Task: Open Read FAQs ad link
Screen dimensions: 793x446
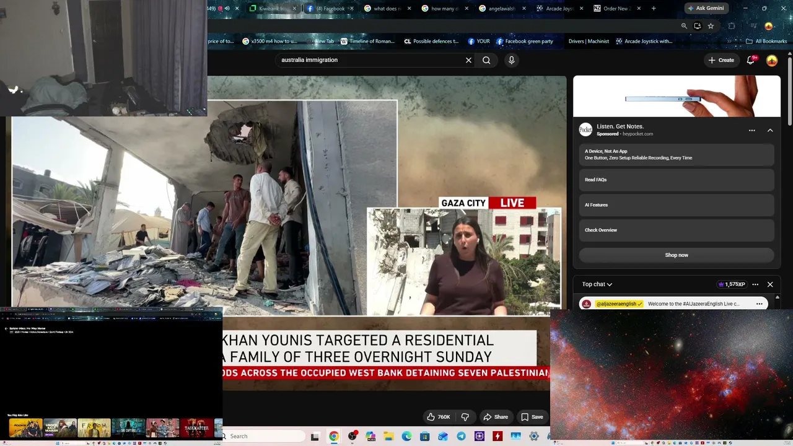Action: click(x=677, y=180)
